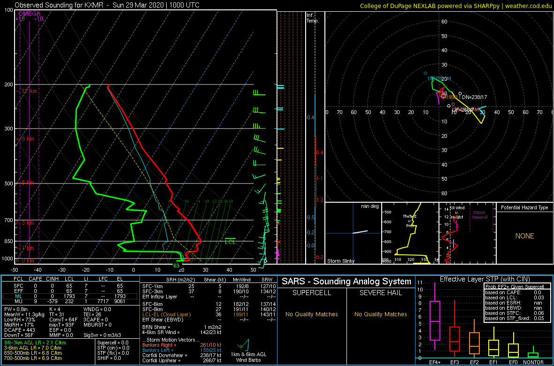Click the green LCL marker label
The height and width of the screenshot is (366, 554).
[x=230, y=242]
